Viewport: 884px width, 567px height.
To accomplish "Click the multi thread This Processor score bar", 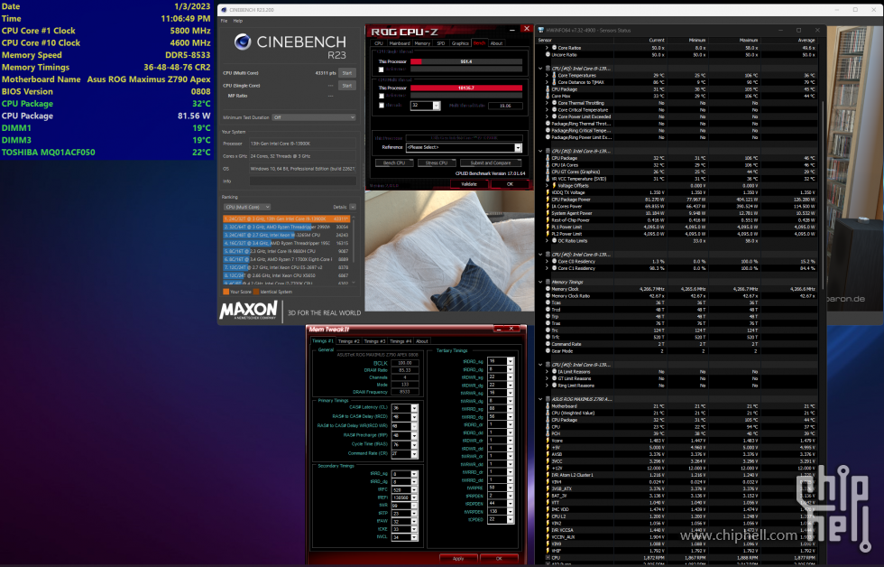I will [466, 88].
